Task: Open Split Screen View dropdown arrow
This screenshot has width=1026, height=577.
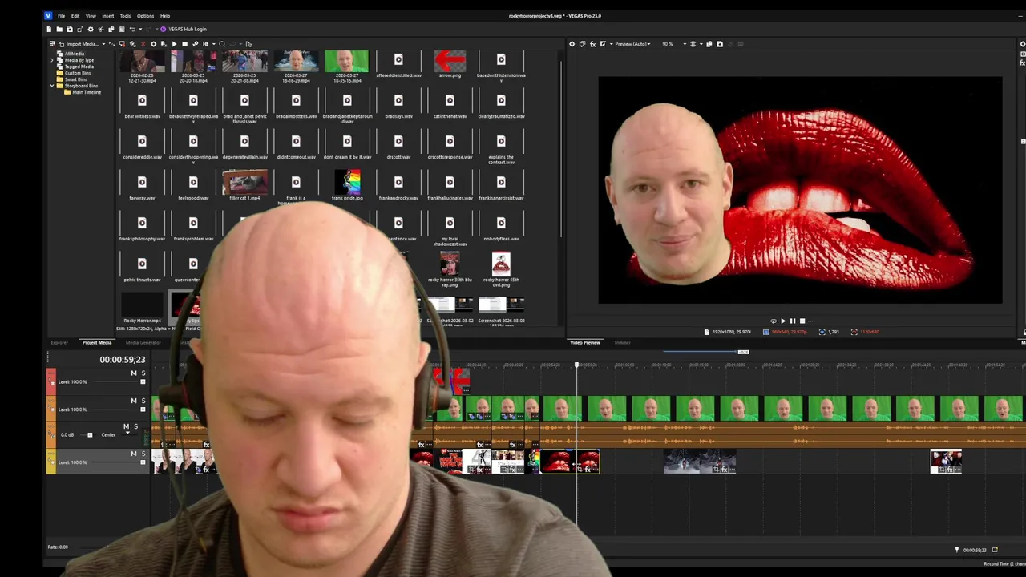Action: tap(611, 44)
